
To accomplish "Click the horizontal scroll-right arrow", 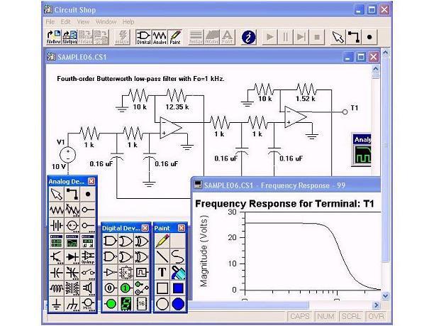I will [x=376, y=305].
